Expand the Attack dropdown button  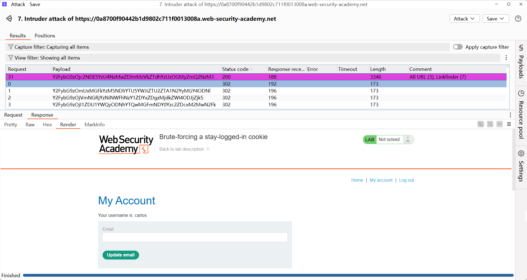coord(464,19)
